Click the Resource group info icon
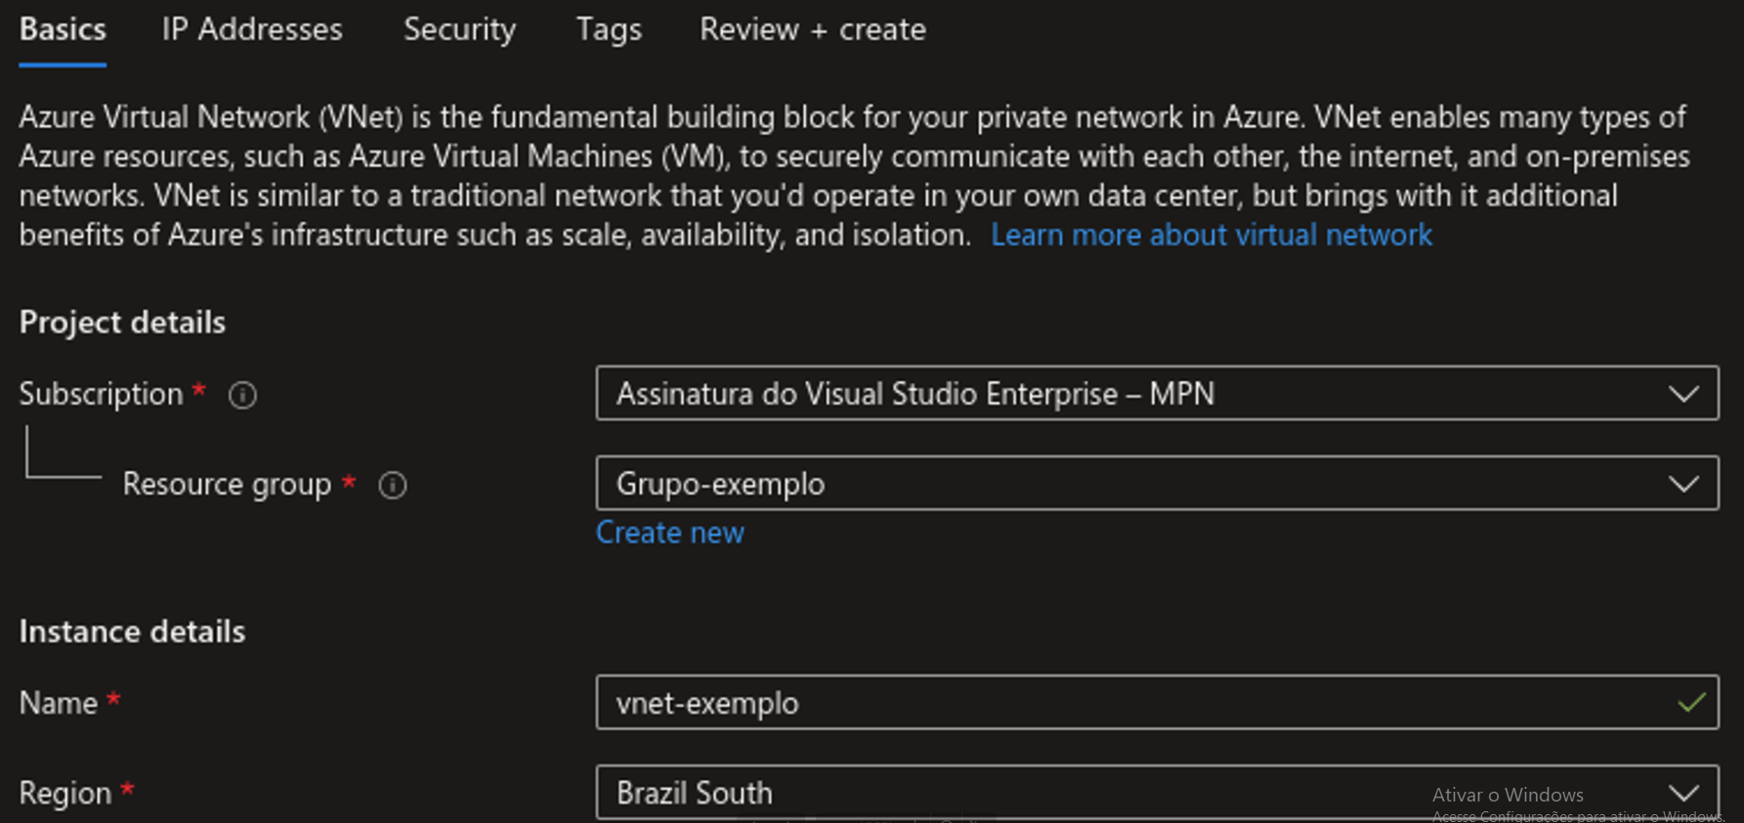The image size is (1744, 823). tap(393, 485)
